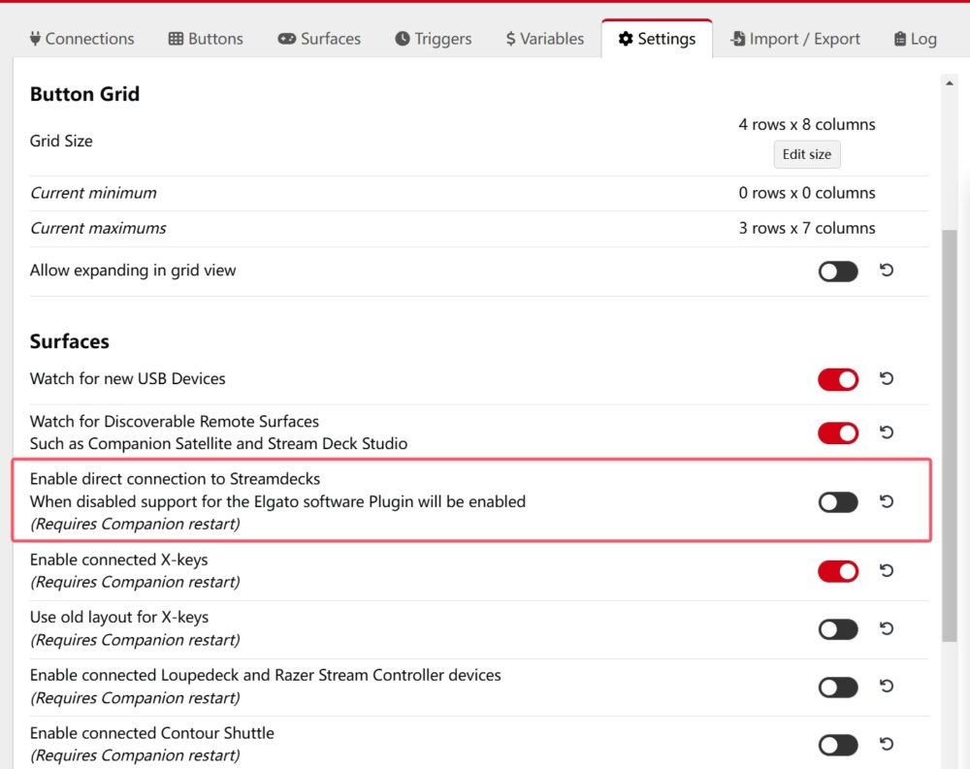Reset direct connection to Streamdecks setting
Viewport: 970px width, 769px height.
pyautogui.click(x=886, y=501)
